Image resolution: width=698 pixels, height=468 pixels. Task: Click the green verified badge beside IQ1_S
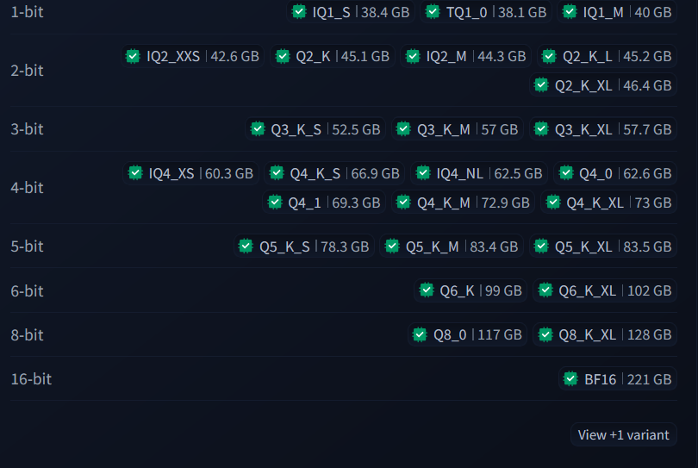[x=299, y=11]
